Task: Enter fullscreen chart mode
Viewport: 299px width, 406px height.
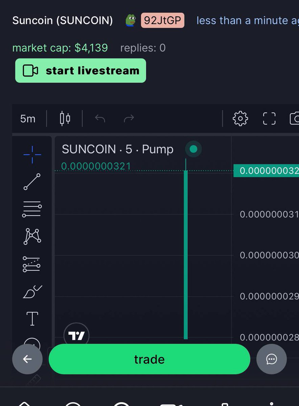Action: point(269,119)
